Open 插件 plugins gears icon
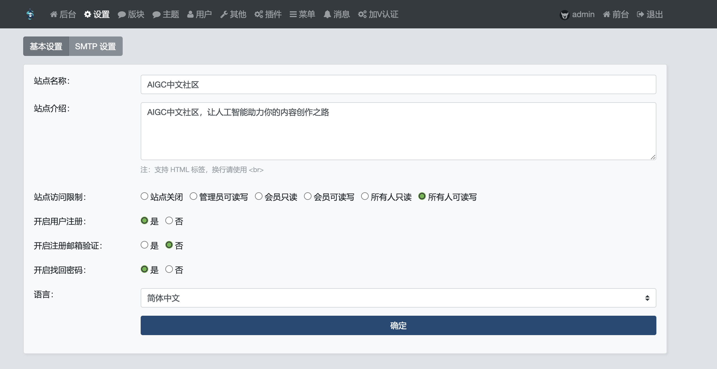717x369 pixels. 259,14
